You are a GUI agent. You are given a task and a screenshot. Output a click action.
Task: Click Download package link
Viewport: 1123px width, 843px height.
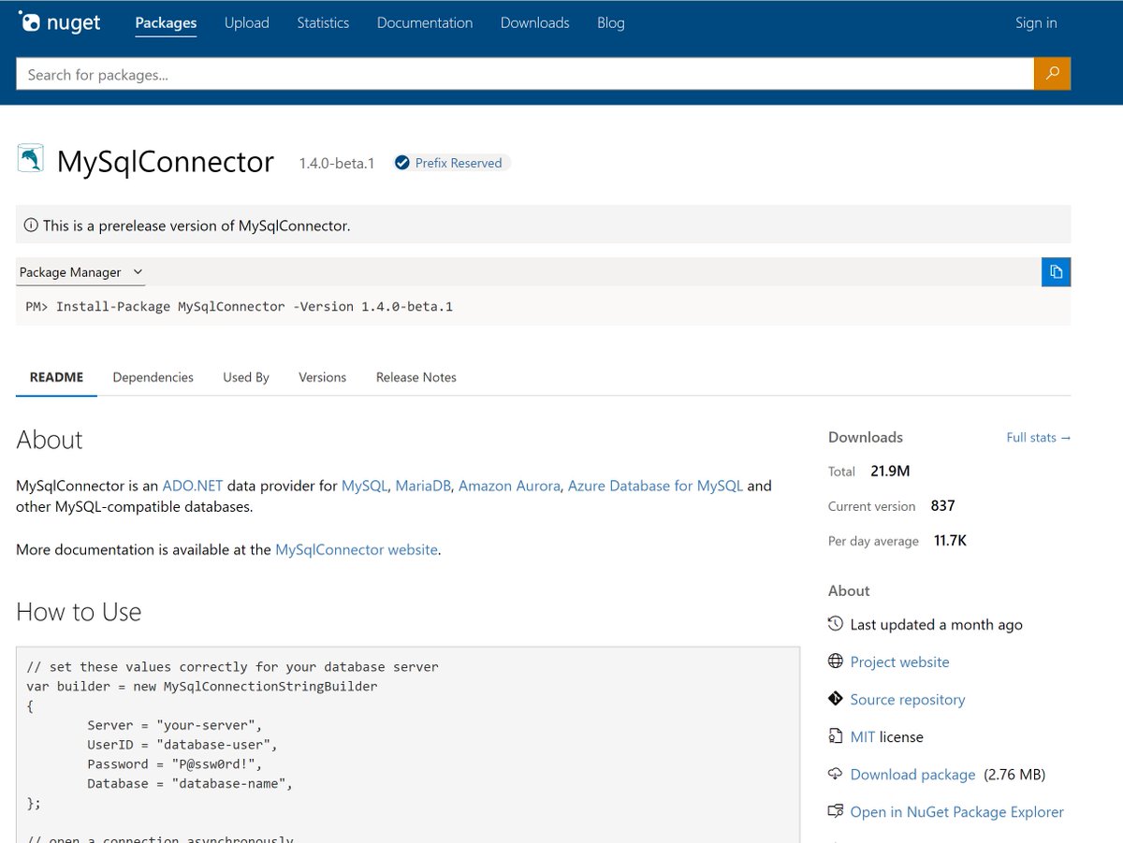pyautogui.click(x=912, y=774)
